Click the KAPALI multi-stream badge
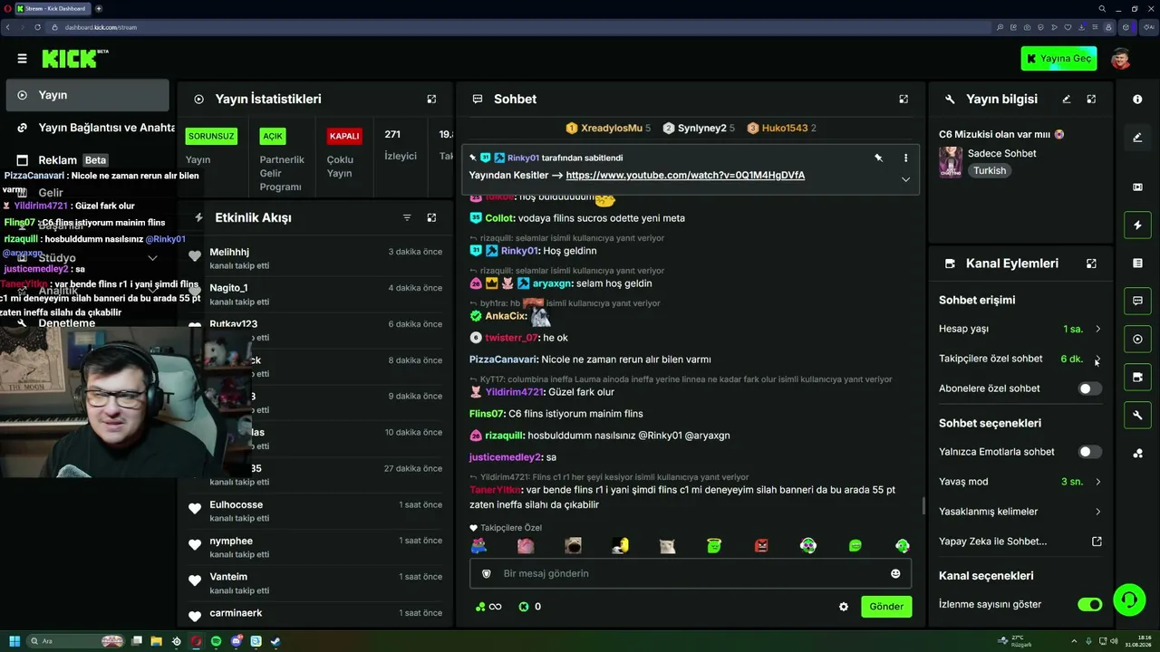This screenshot has height=652, width=1160. [x=344, y=136]
